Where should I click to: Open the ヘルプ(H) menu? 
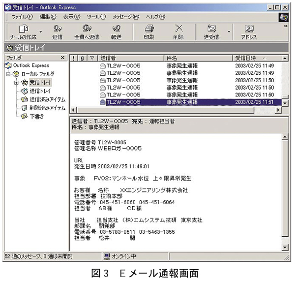(x=155, y=17)
